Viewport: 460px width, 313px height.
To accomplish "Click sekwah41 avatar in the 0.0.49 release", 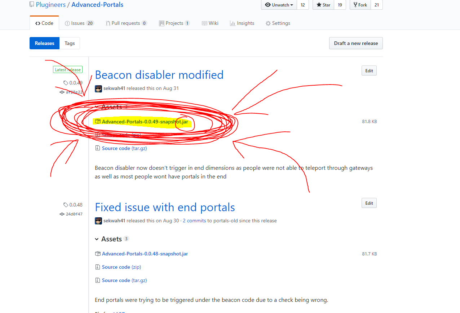I will tap(98, 89).
